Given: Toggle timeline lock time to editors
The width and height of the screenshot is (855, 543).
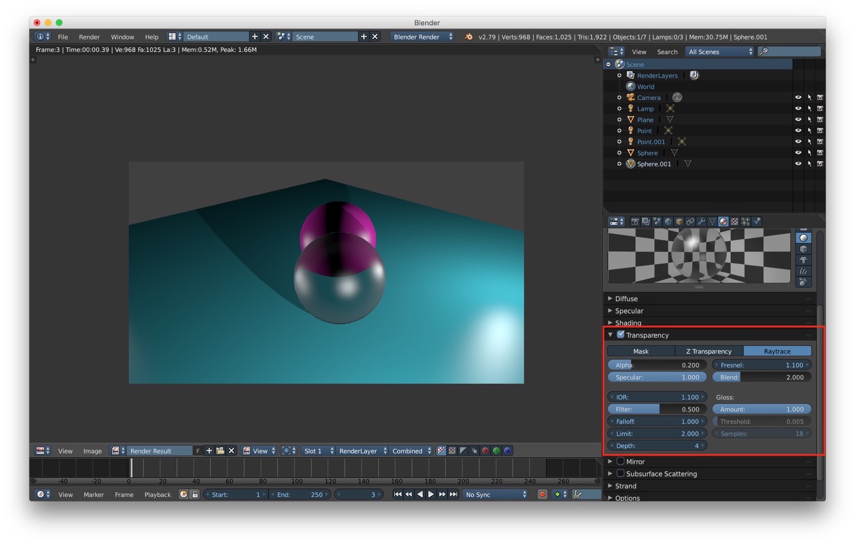Looking at the screenshot, I should click(195, 494).
